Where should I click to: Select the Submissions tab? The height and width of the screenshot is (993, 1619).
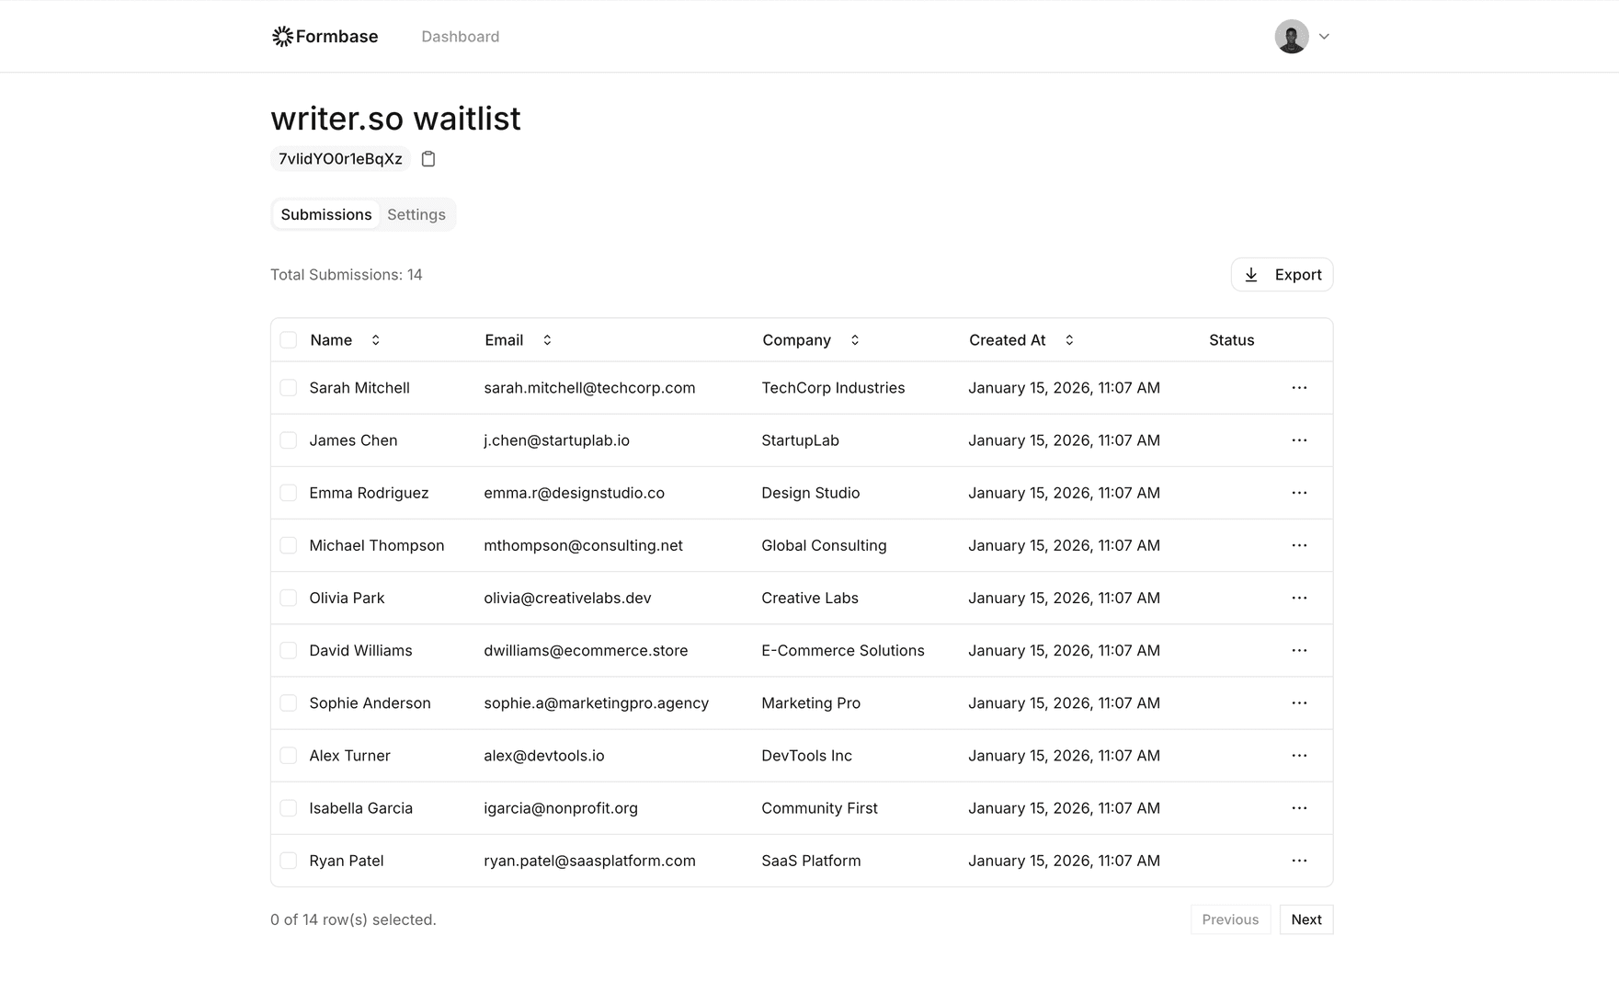pyautogui.click(x=326, y=214)
